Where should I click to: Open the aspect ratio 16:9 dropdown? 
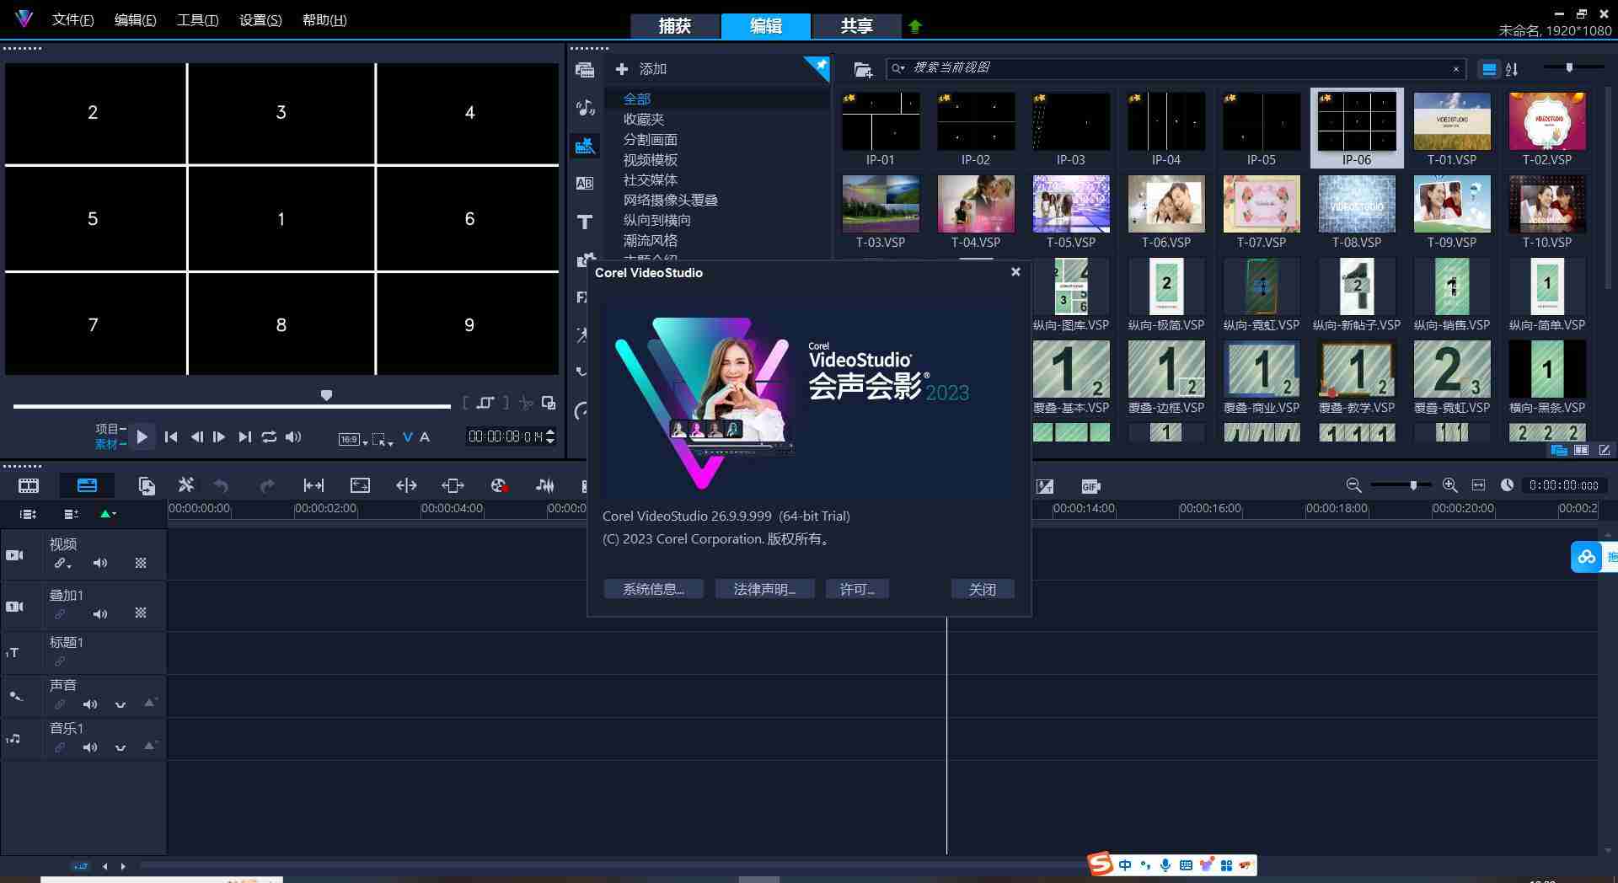(x=351, y=438)
